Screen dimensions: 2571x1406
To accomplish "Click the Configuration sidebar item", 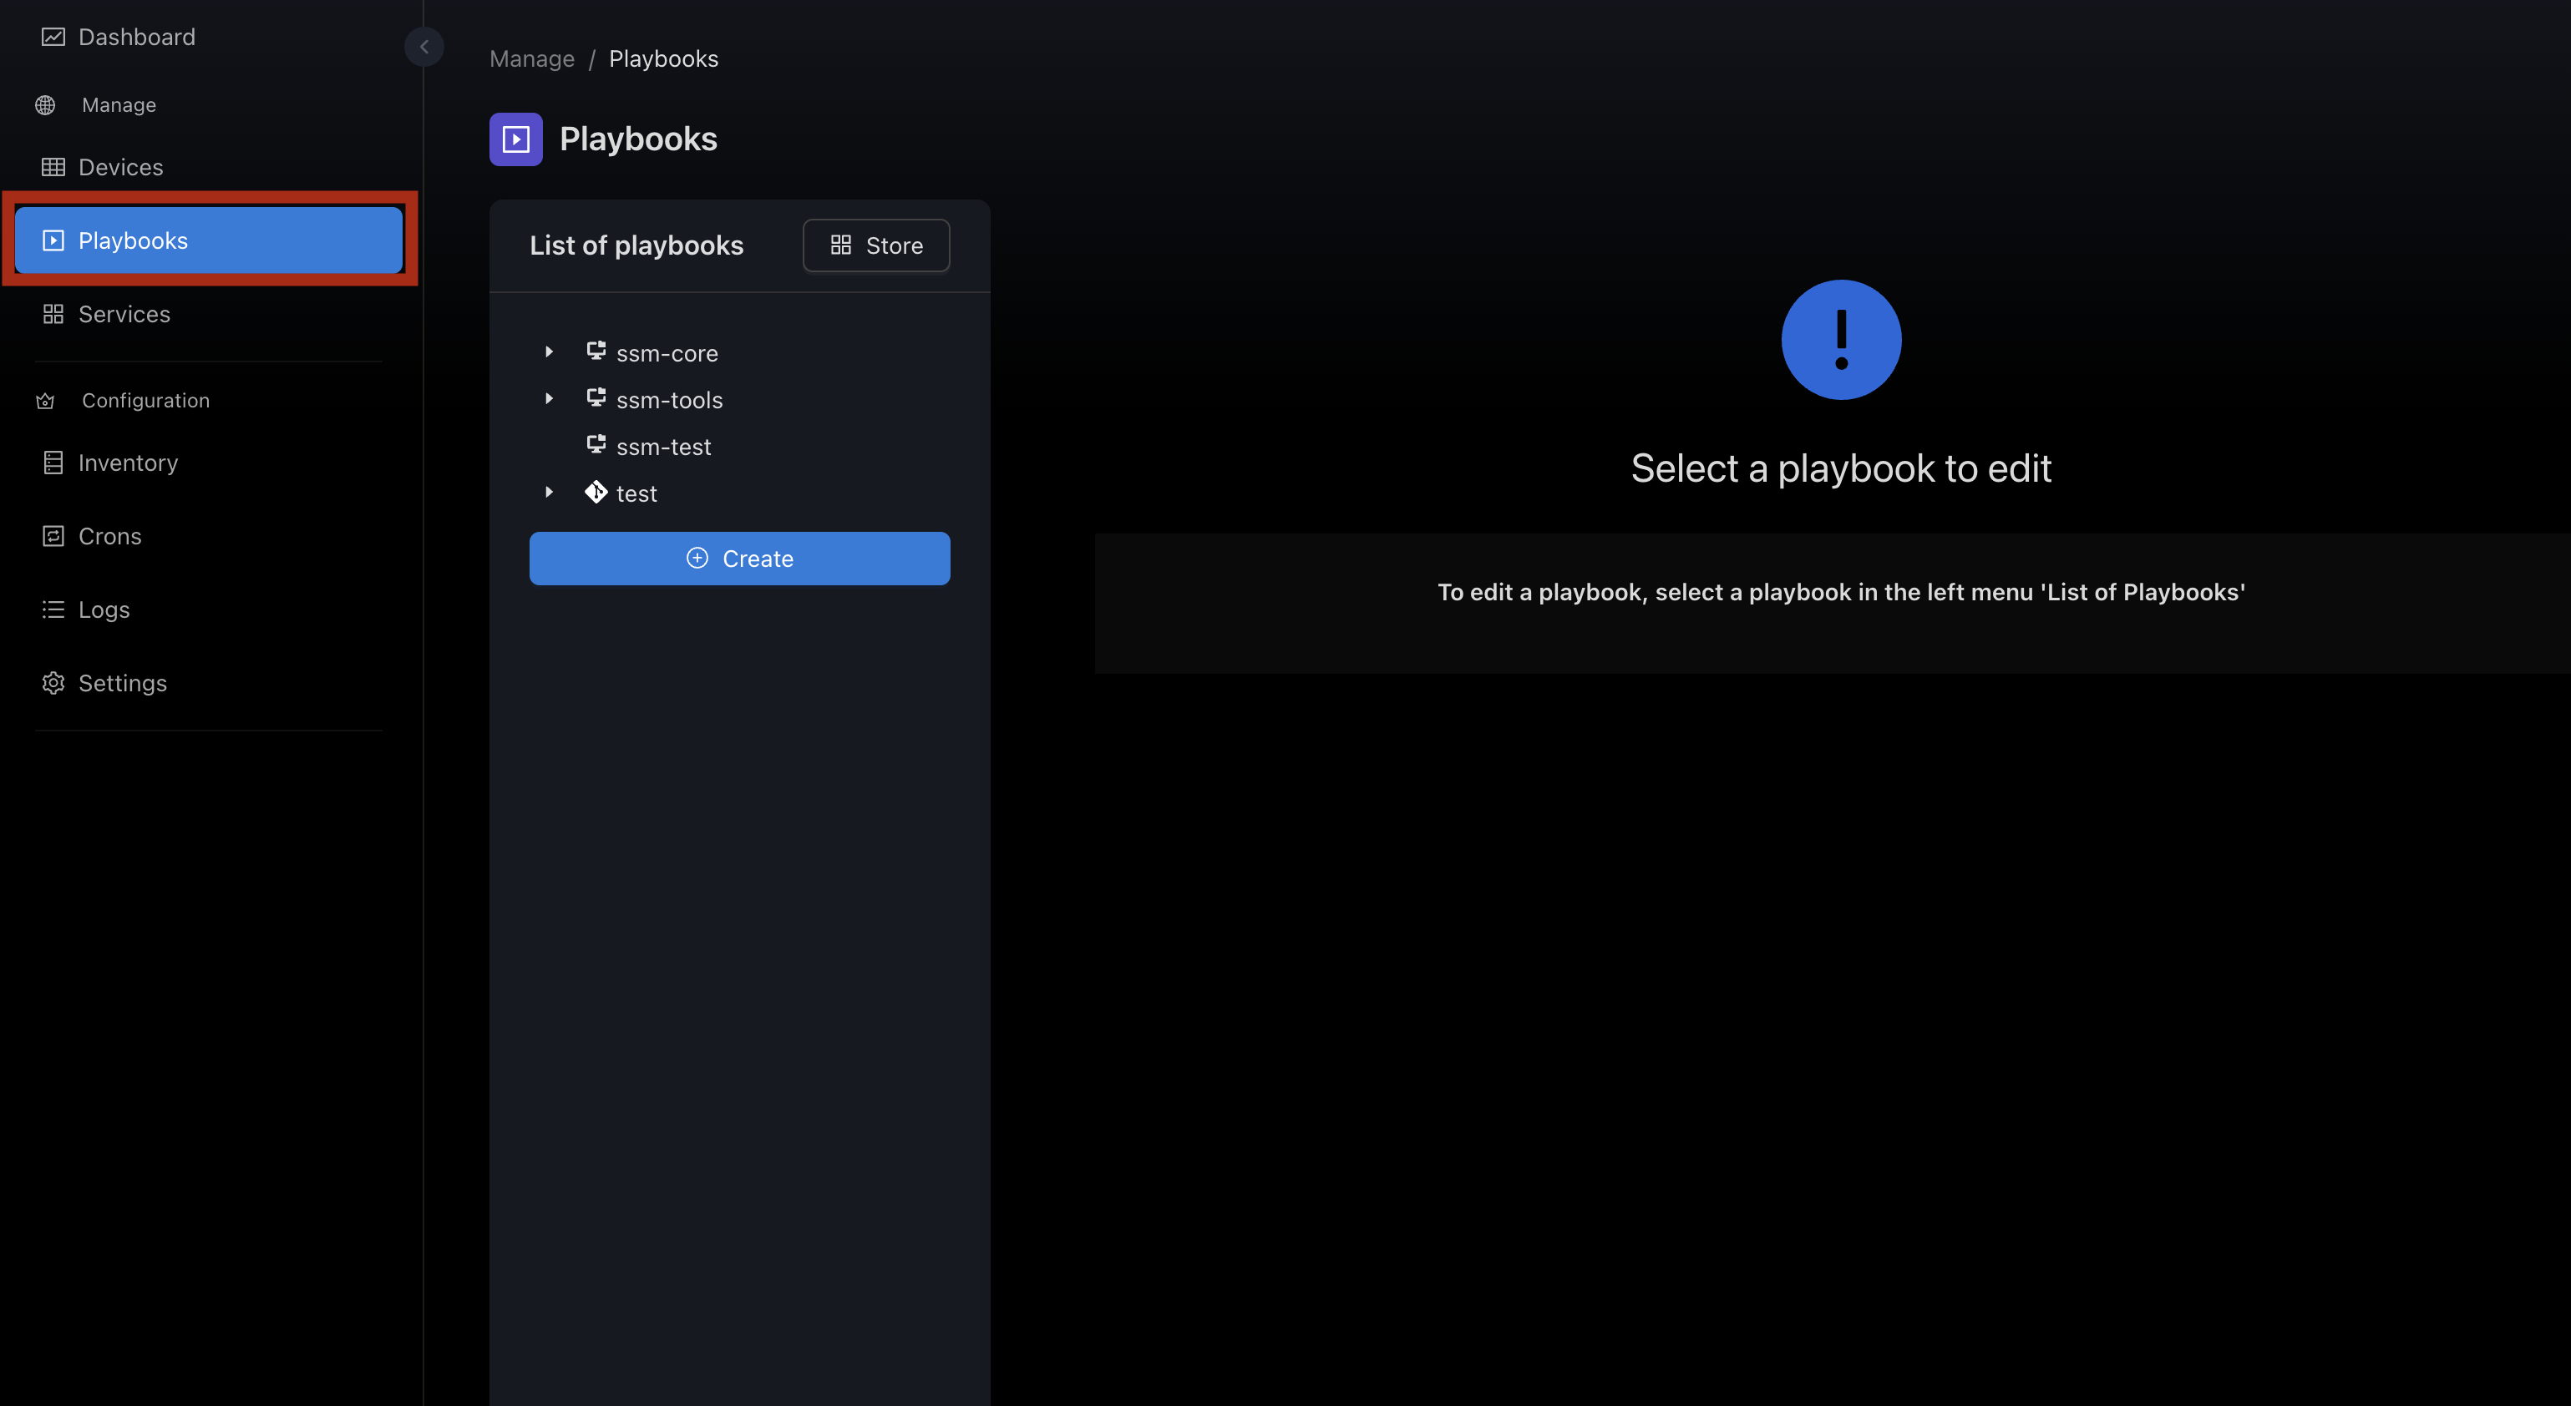I will [145, 400].
